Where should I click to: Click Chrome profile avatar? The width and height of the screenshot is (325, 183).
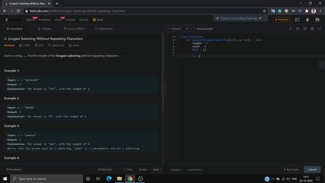(x=314, y=11)
